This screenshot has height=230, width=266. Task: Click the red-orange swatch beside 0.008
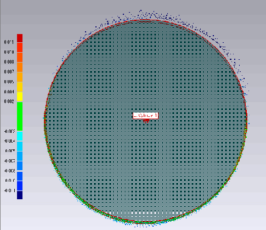(x=20, y=57)
